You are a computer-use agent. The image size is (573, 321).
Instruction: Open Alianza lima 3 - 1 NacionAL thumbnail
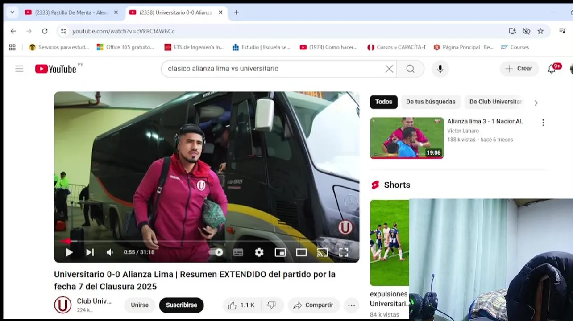coord(407,138)
